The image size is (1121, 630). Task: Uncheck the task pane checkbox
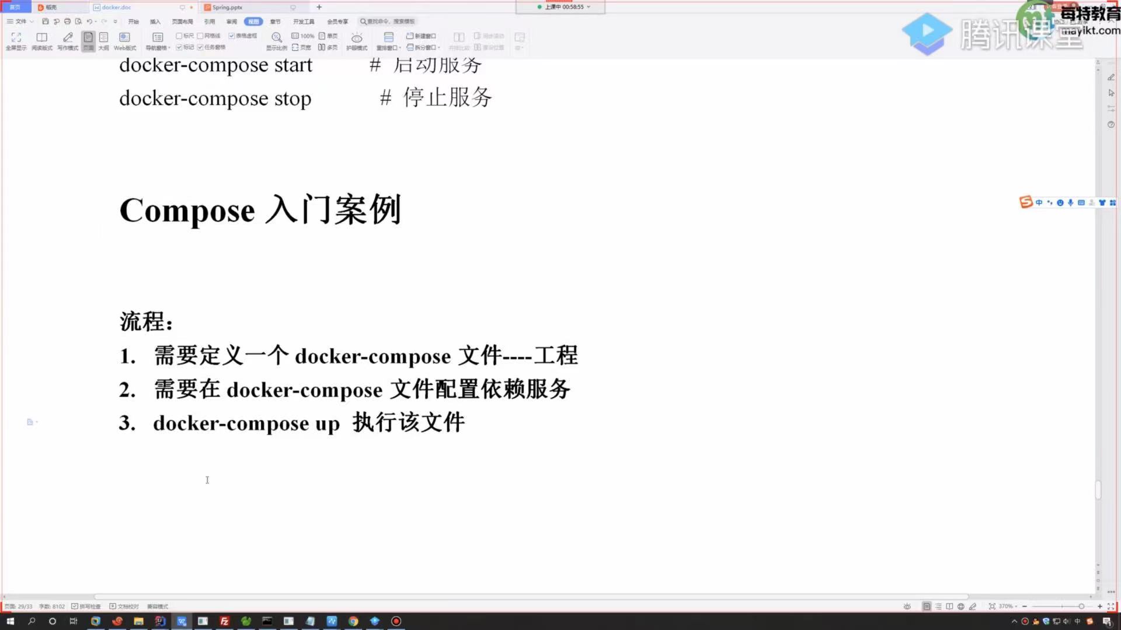click(x=200, y=47)
